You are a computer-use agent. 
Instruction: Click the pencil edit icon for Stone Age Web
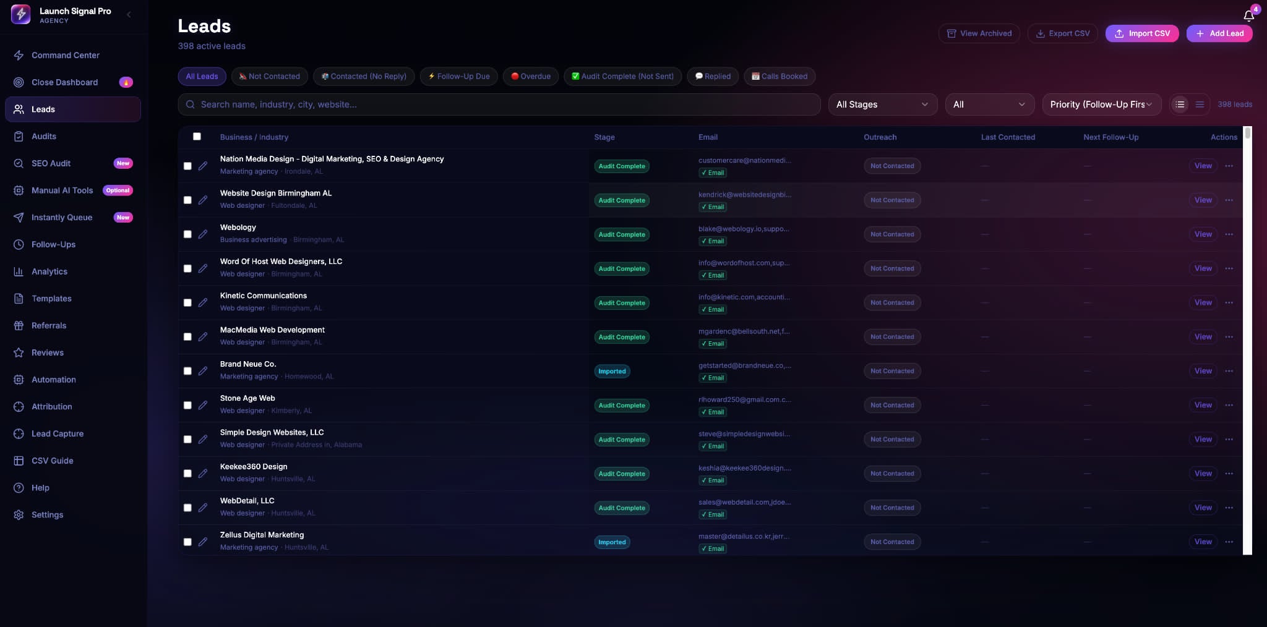(x=202, y=405)
